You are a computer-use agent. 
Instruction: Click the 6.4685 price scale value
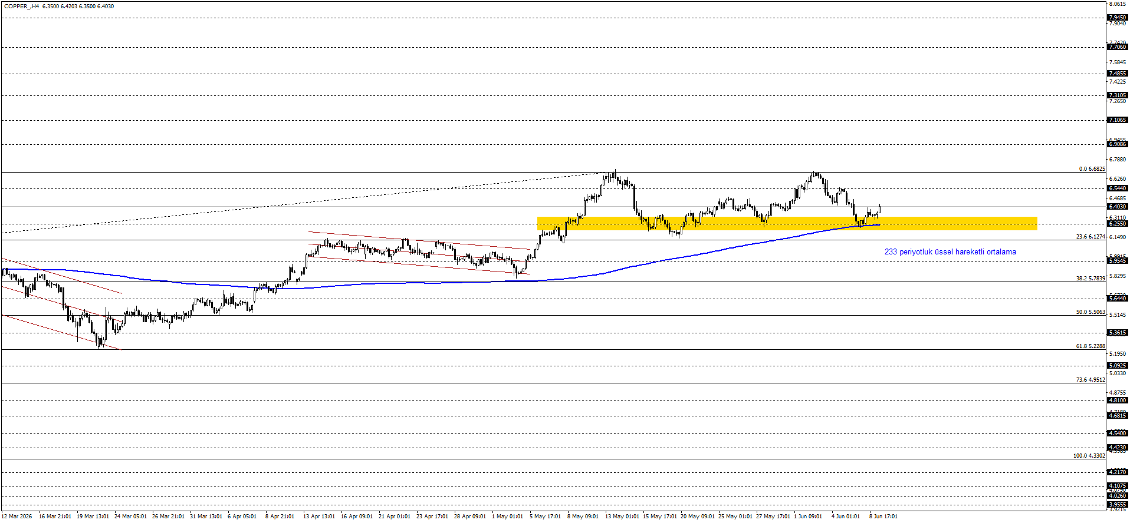click(x=1118, y=198)
